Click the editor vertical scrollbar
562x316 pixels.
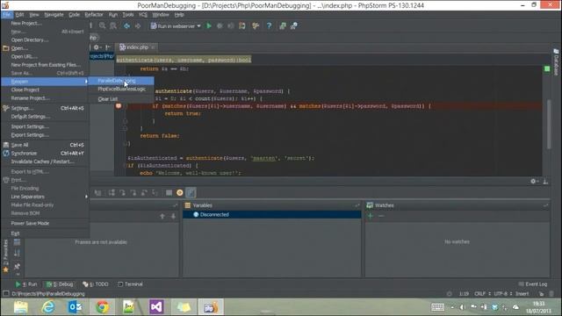(549, 124)
